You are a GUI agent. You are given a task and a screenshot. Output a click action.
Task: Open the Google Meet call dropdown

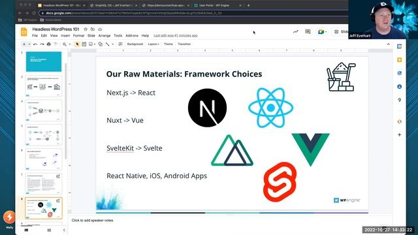[x=322, y=32]
